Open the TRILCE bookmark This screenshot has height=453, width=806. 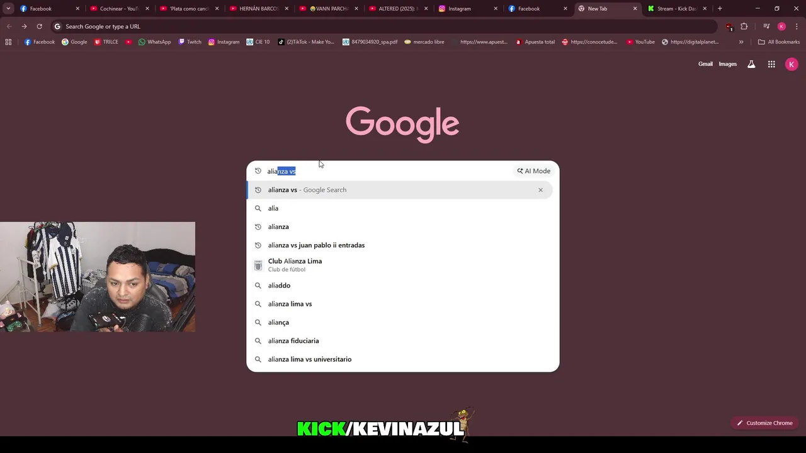[x=106, y=42]
